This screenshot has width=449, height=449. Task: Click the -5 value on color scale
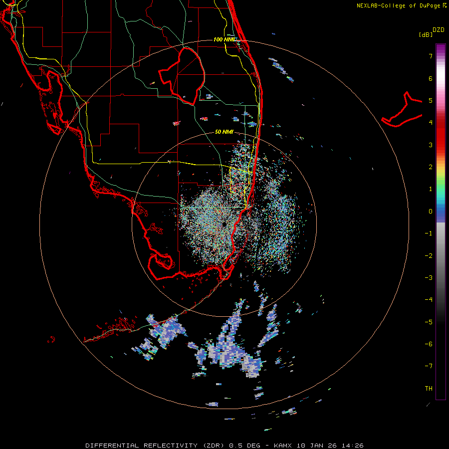429,322
